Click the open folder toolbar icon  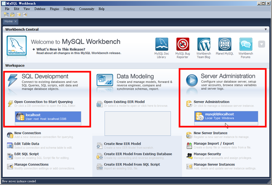[x=12, y=15]
